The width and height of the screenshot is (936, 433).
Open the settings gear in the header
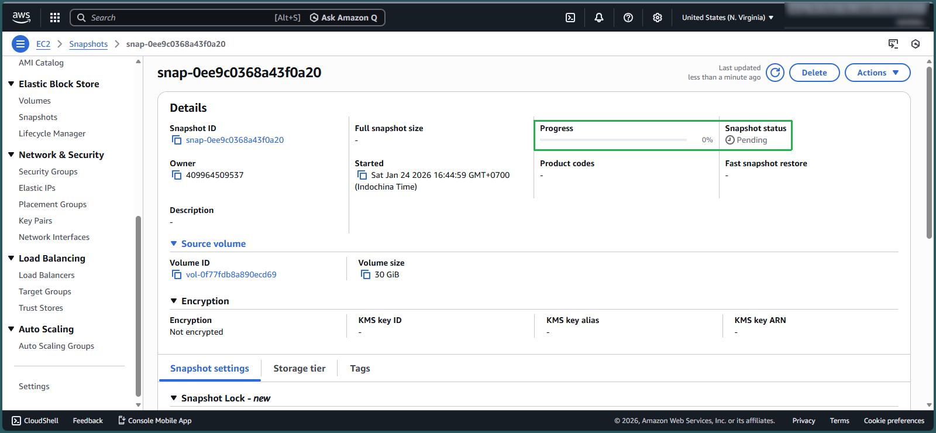[658, 18]
